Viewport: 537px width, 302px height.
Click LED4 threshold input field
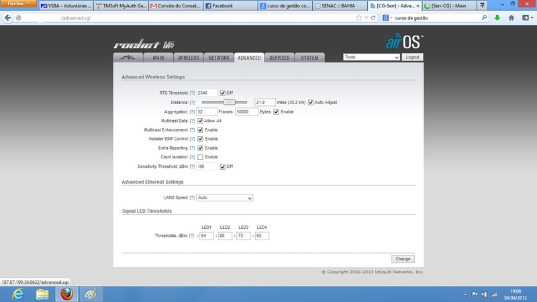coord(262,236)
